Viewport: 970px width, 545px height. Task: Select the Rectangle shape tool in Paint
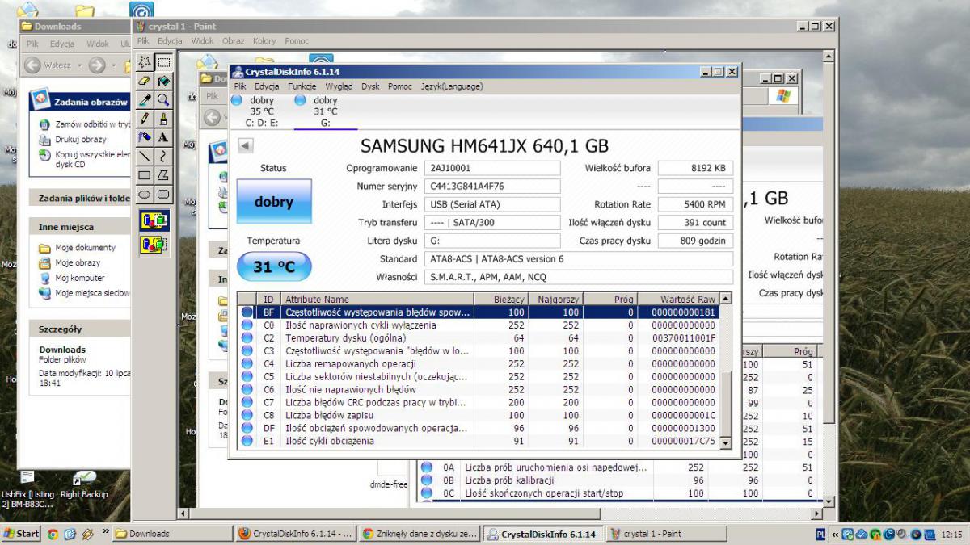point(144,174)
